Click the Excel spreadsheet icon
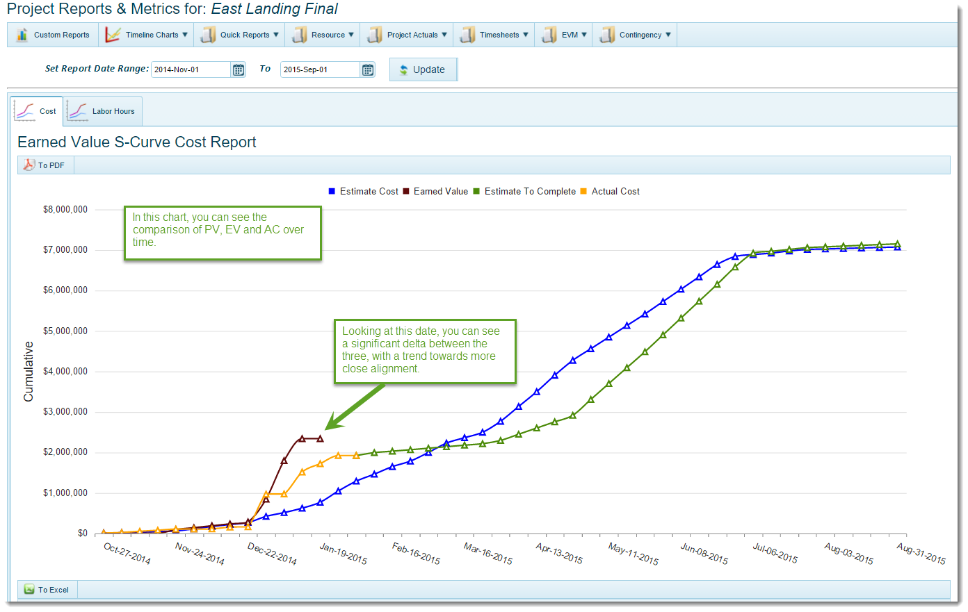This screenshot has width=968, height=612. (x=29, y=589)
